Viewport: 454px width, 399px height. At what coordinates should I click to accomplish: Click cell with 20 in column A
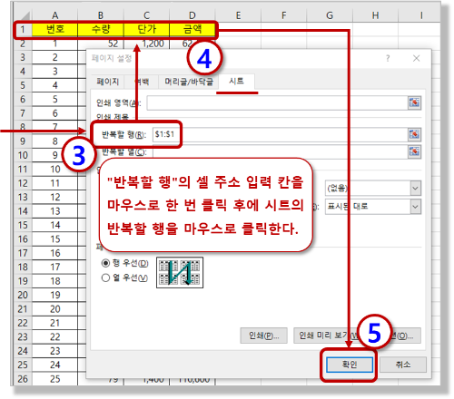coord(54,309)
